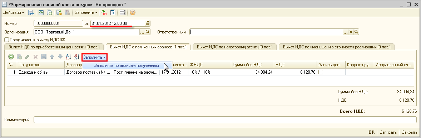This screenshot has width=421, height=138.
Task: Click the Исправленный сч... column header
Action: (x=394, y=65)
